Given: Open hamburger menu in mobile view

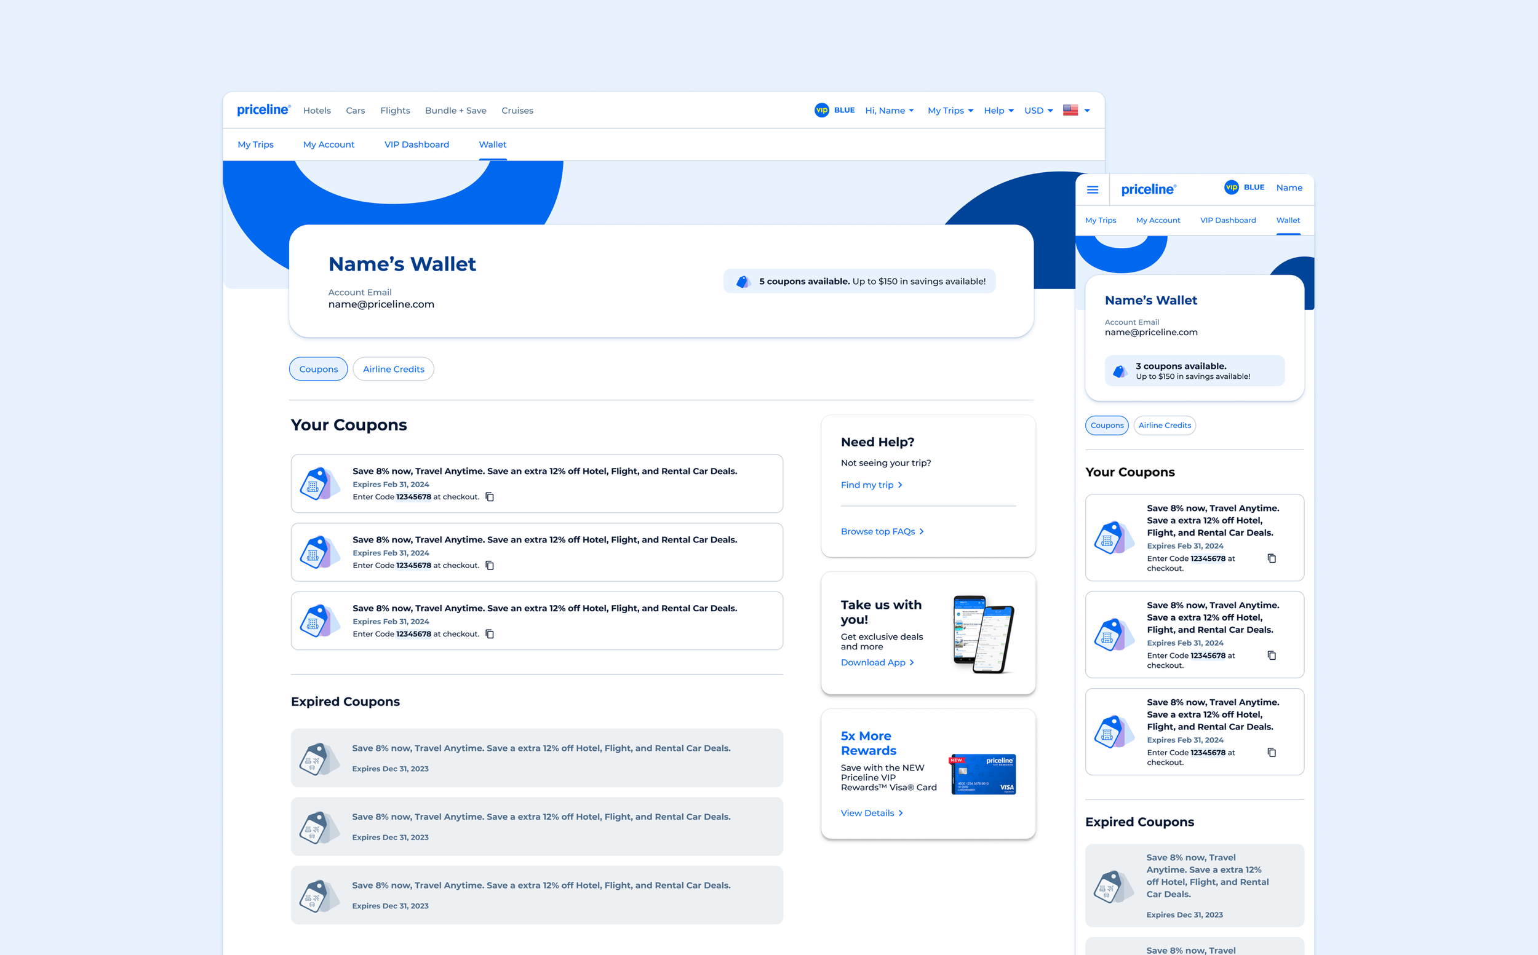Looking at the screenshot, I should pyautogui.click(x=1093, y=189).
